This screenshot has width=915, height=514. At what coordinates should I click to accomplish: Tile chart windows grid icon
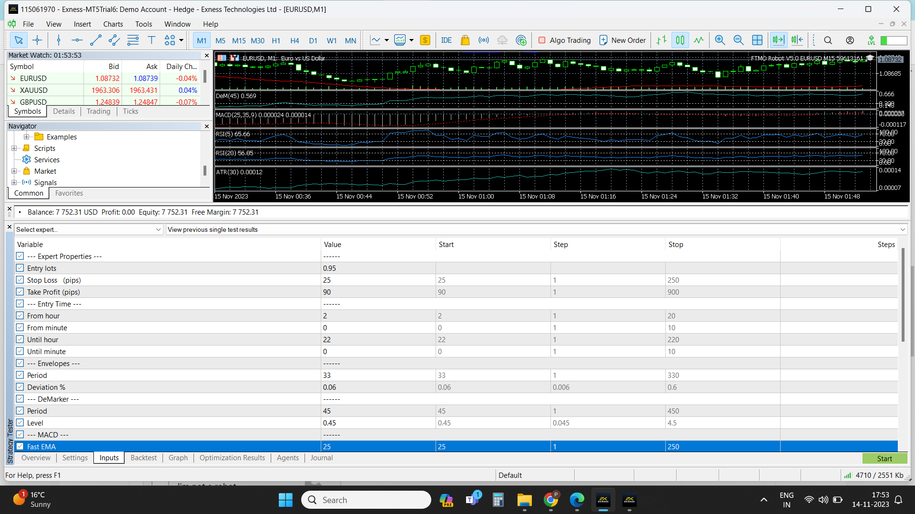pyautogui.click(x=757, y=40)
